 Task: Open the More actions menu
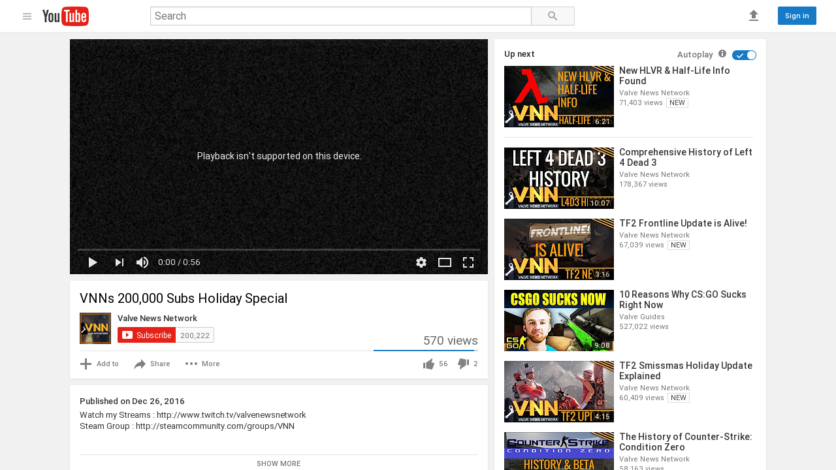coord(202,364)
